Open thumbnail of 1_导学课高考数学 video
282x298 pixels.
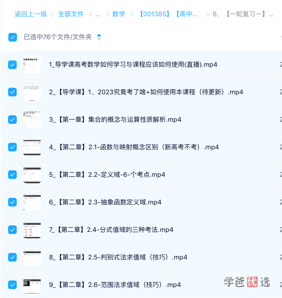click(x=32, y=65)
